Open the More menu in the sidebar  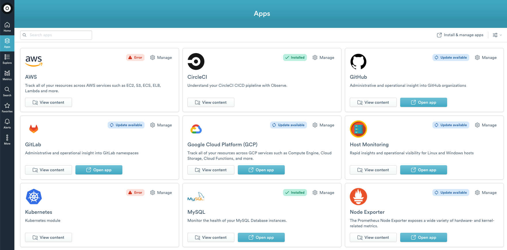7,140
